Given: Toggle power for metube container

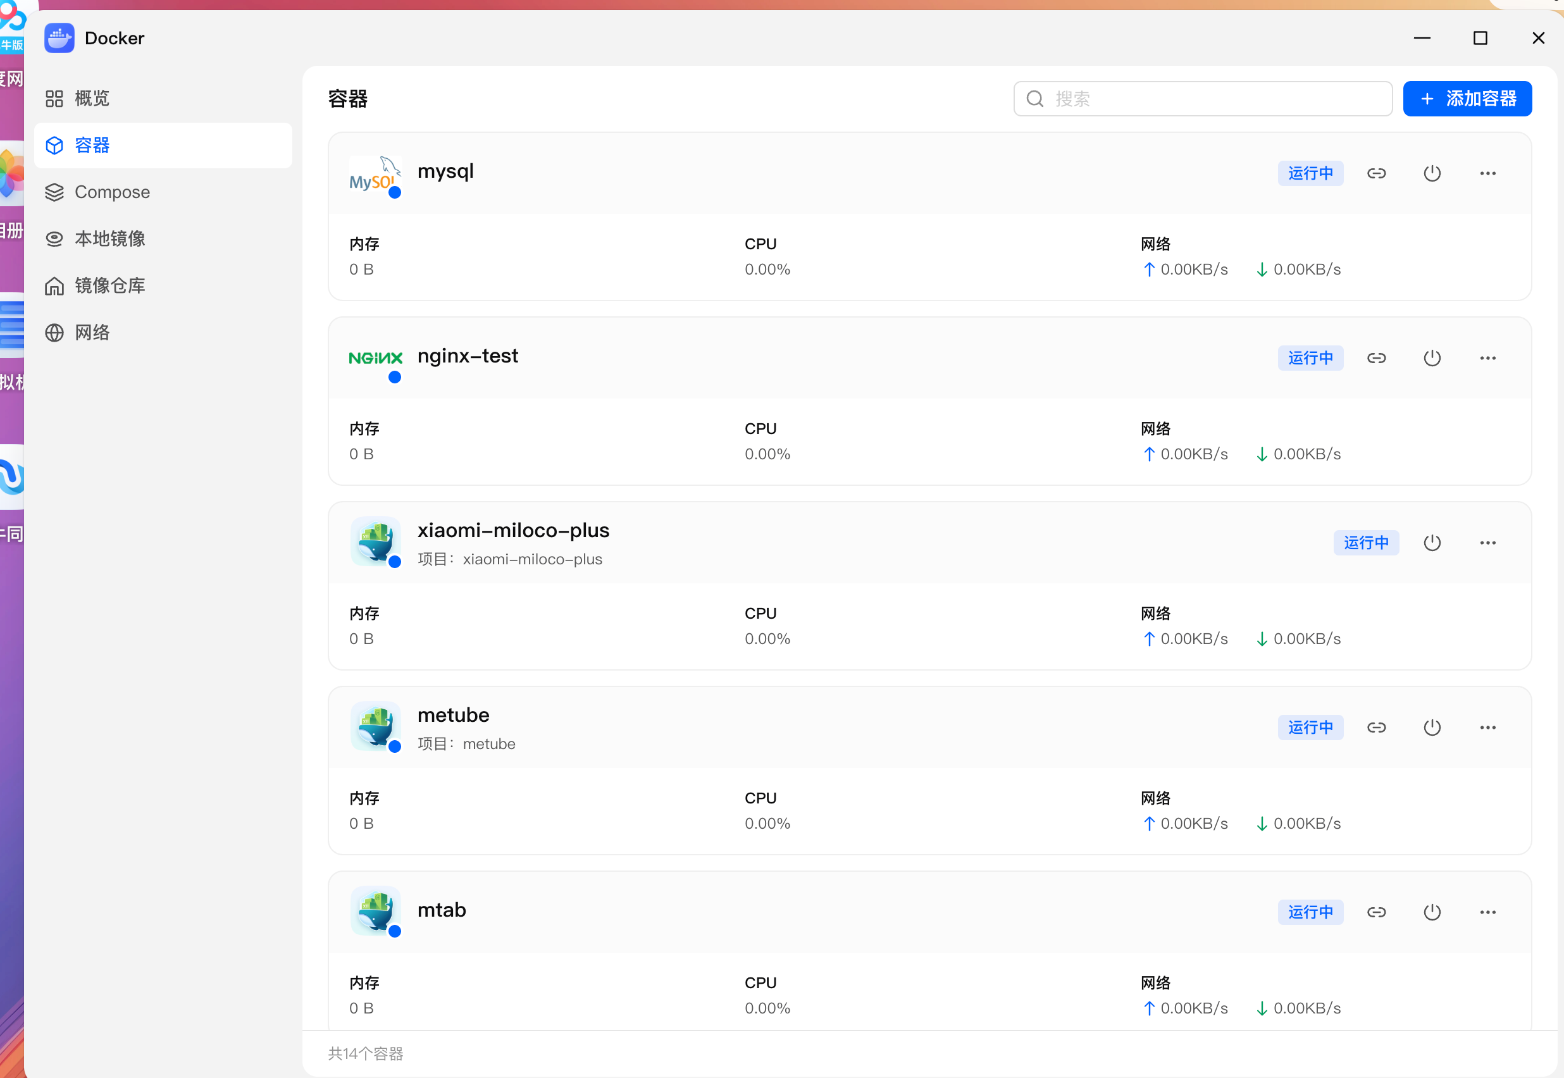Looking at the screenshot, I should pyautogui.click(x=1432, y=728).
